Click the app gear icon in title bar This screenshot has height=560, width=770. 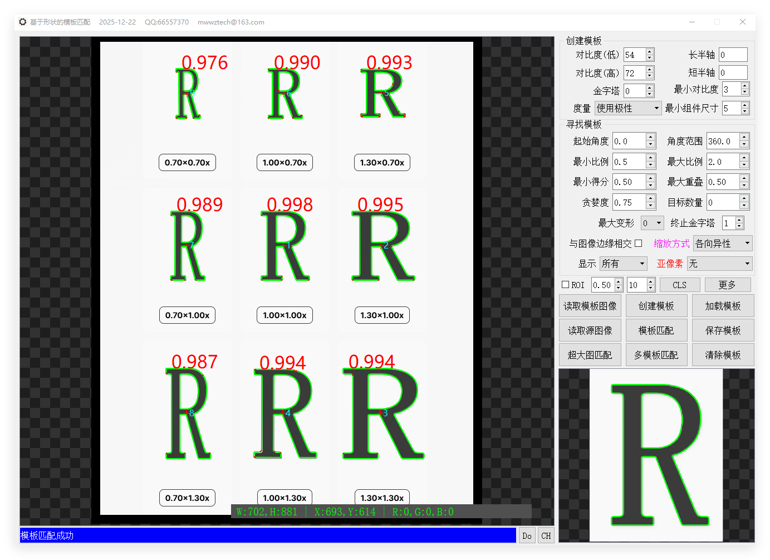[23, 22]
